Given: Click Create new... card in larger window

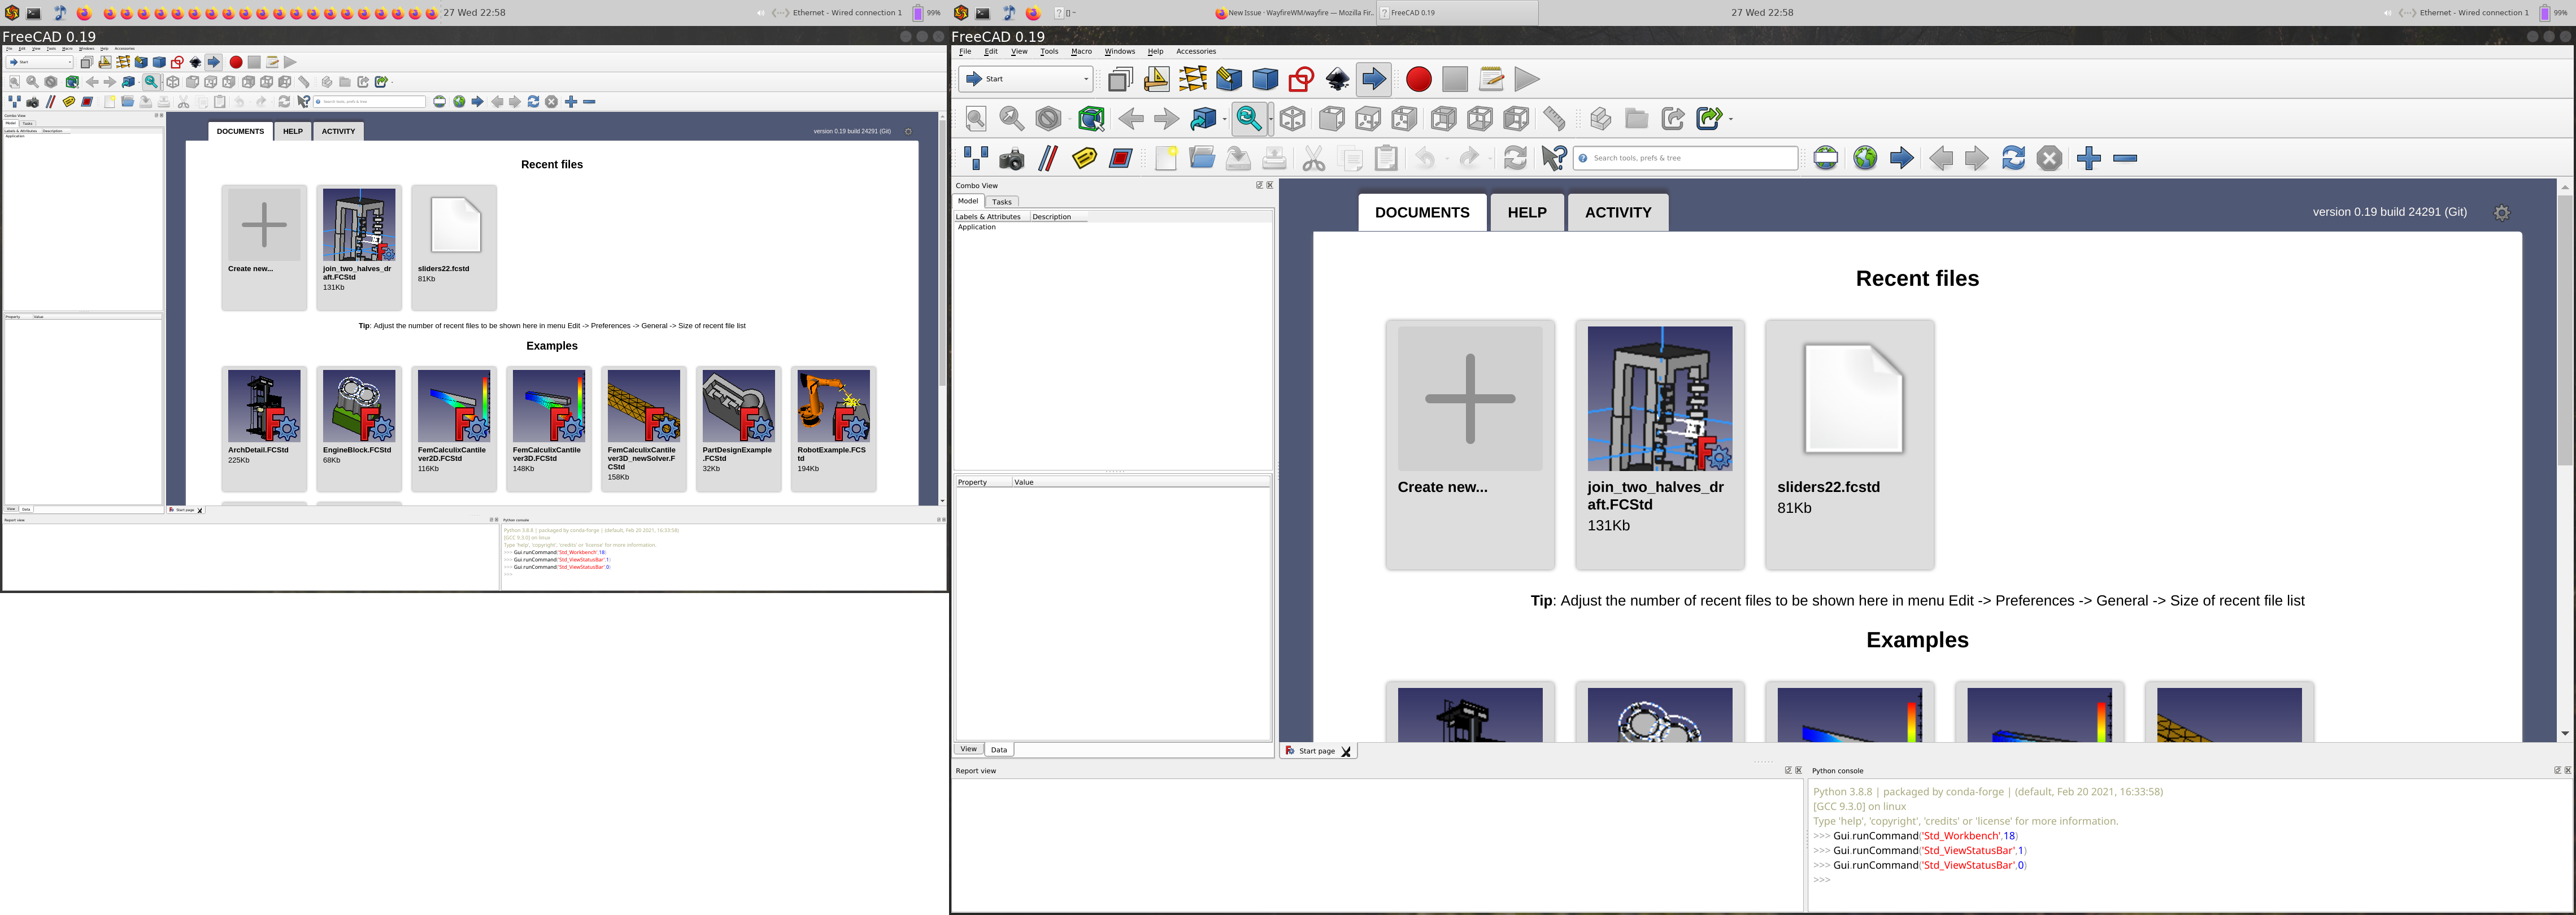Looking at the screenshot, I should 1470,445.
